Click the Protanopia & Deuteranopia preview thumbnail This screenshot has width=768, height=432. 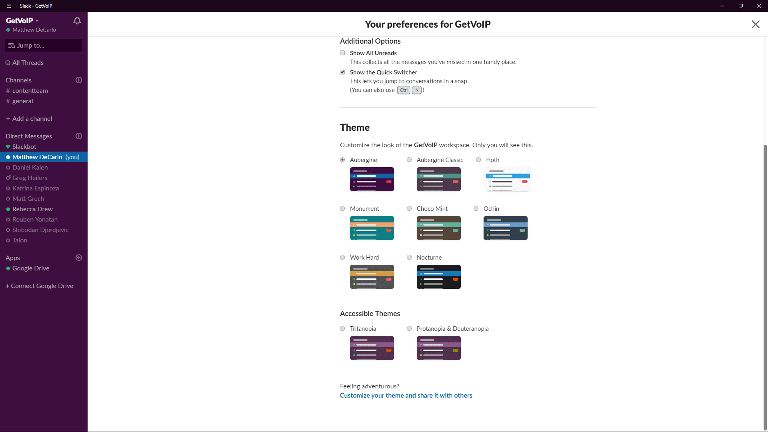pos(439,348)
